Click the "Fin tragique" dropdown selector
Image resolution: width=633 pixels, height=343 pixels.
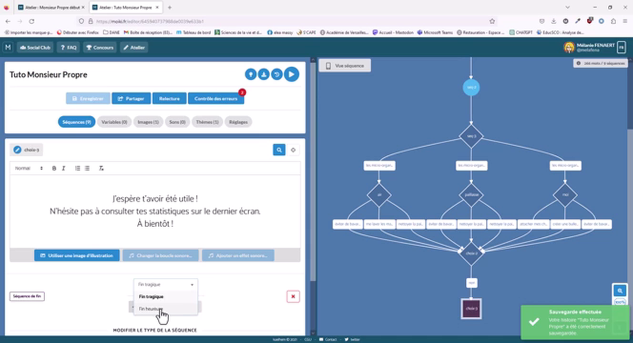click(x=165, y=284)
